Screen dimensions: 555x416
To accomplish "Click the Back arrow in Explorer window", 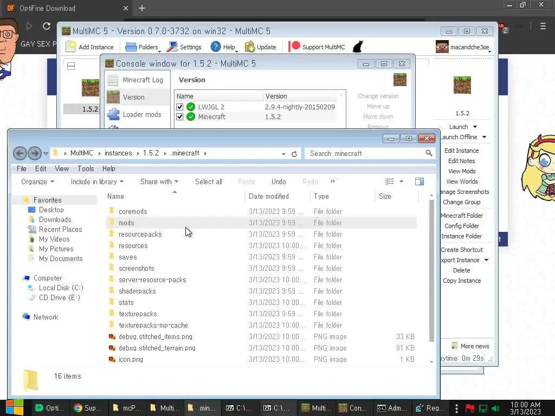I will [x=20, y=153].
